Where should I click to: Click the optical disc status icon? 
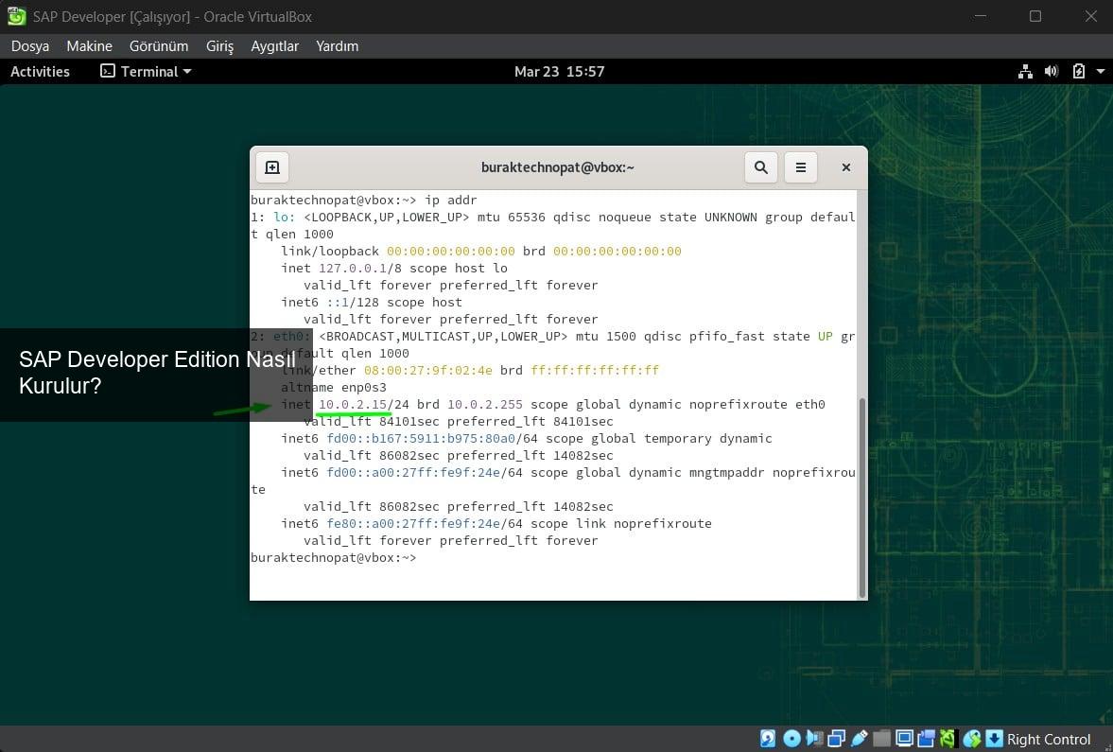click(791, 739)
